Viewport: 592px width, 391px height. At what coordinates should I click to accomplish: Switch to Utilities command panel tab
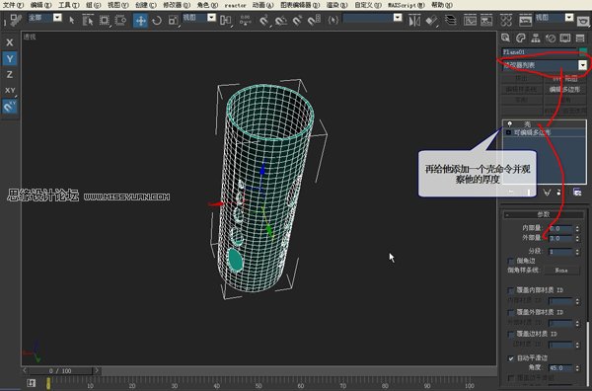point(580,38)
